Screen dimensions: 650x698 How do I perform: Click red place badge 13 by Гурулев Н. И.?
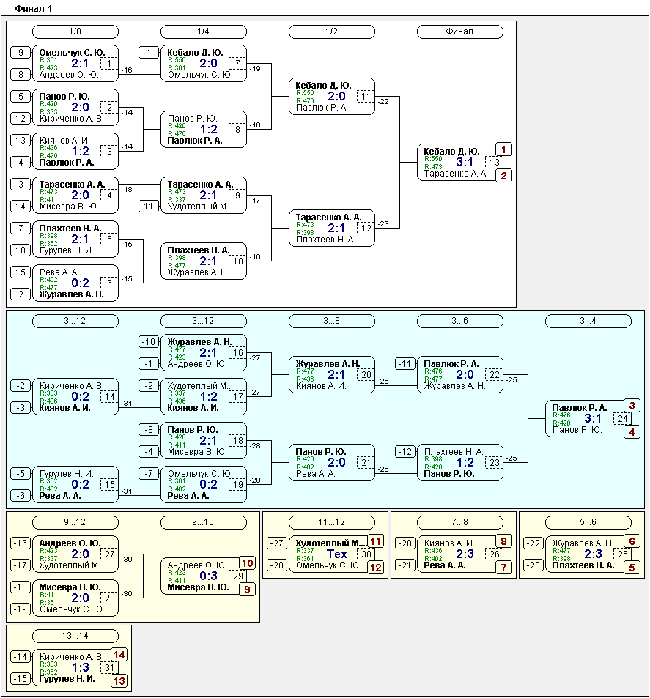(x=119, y=681)
